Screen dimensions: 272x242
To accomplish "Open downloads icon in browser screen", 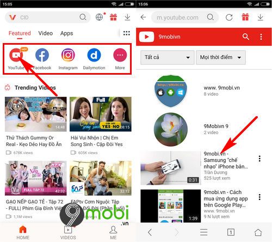I will 261,17.
